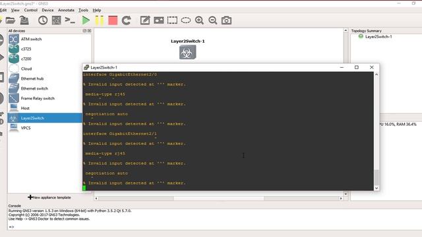Click canvas horizontal scroll left arrow
Viewport: 422px width, 237px height.
point(96,199)
